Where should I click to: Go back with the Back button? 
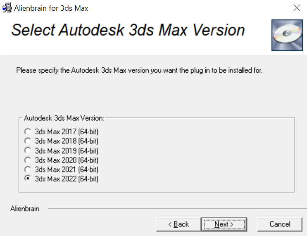[178, 224]
